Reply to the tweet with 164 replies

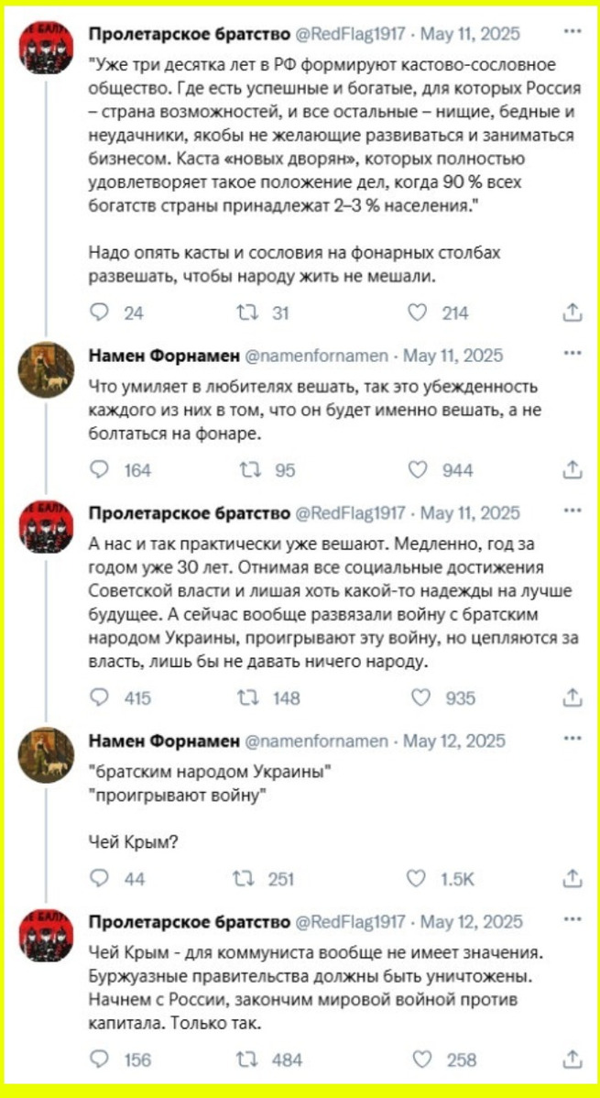pos(100,469)
